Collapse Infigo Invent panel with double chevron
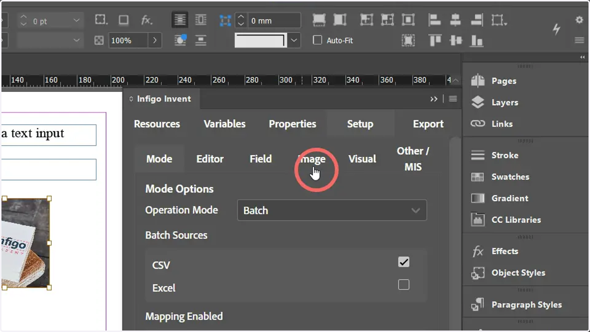This screenshot has width=590, height=332. pos(434,99)
